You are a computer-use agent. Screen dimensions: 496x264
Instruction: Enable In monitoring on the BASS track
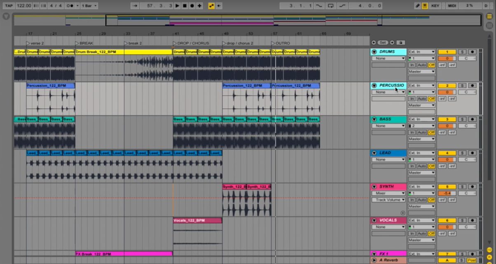coord(412,132)
